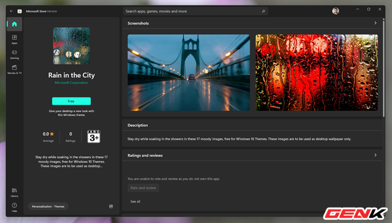The width and height of the screenshot is (392, 223).
Task: Click the share icon near Personalization tag
Action: tap(111, 206)
